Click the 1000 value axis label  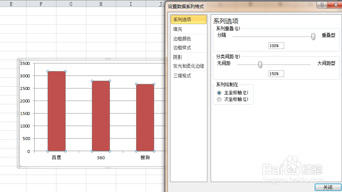point(25,126)
